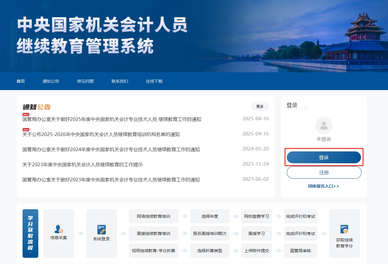
Task: Click the 信息采集 person icon
Action: point(58,229)
